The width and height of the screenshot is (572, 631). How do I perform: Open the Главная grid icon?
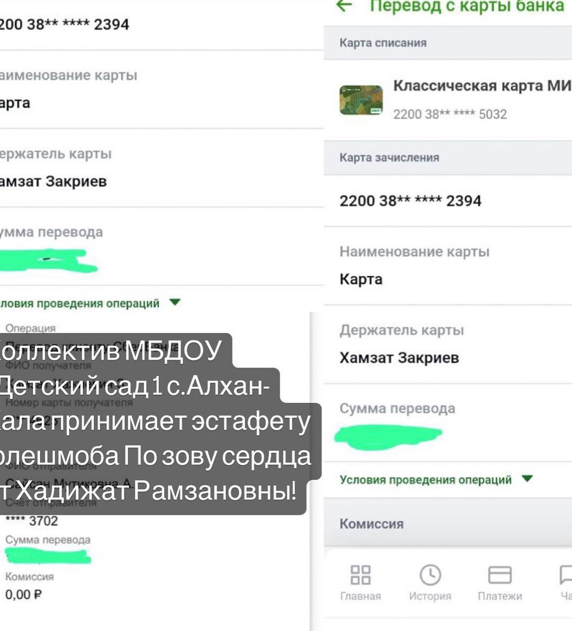360,575
